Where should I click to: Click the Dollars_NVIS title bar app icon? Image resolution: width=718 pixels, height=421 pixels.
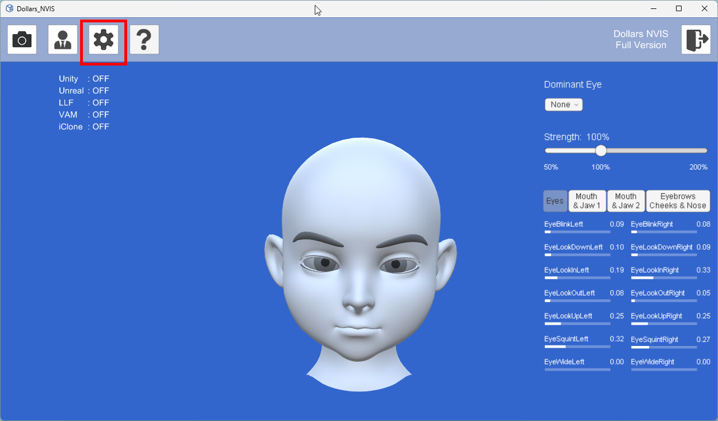(10, 9)
